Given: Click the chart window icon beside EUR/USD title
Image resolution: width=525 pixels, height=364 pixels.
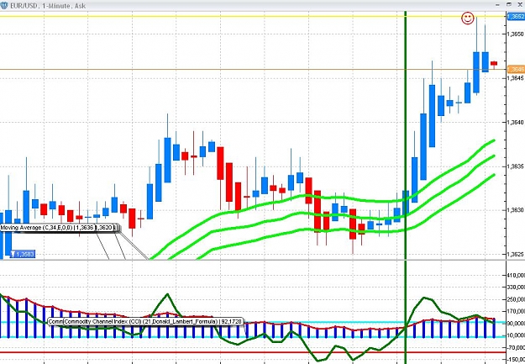Looking at the screenshot, I should coord(3,5).
